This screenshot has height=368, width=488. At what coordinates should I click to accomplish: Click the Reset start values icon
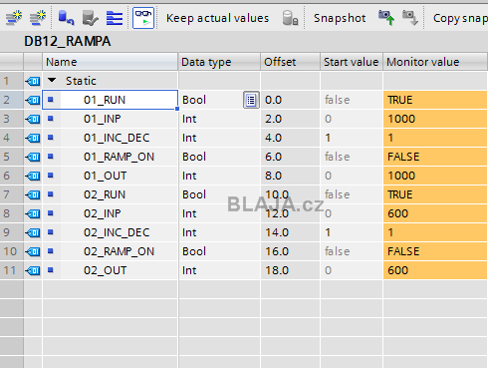(66, 18)
